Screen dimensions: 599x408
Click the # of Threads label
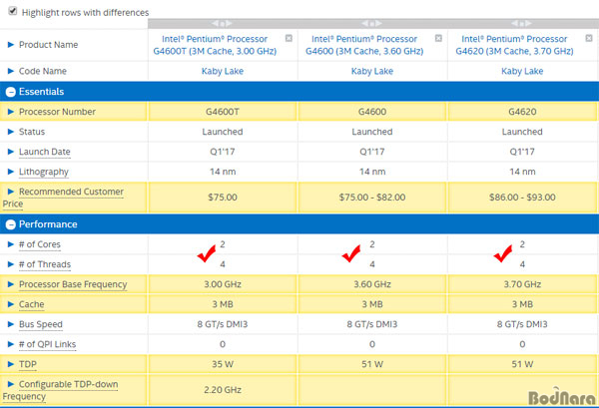click(x=45, y=264)
